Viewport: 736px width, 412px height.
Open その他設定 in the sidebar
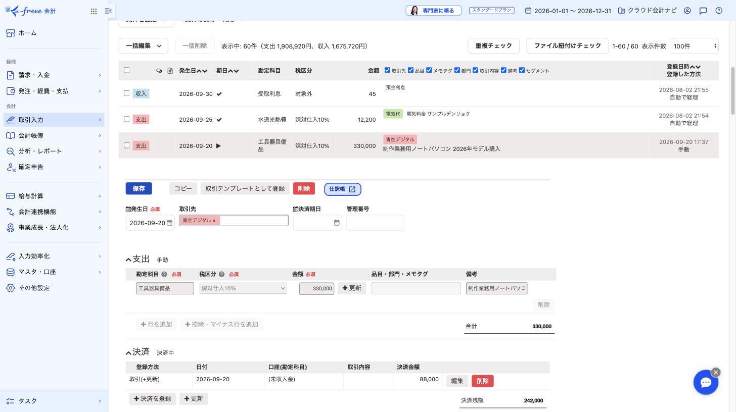point(54,288)
